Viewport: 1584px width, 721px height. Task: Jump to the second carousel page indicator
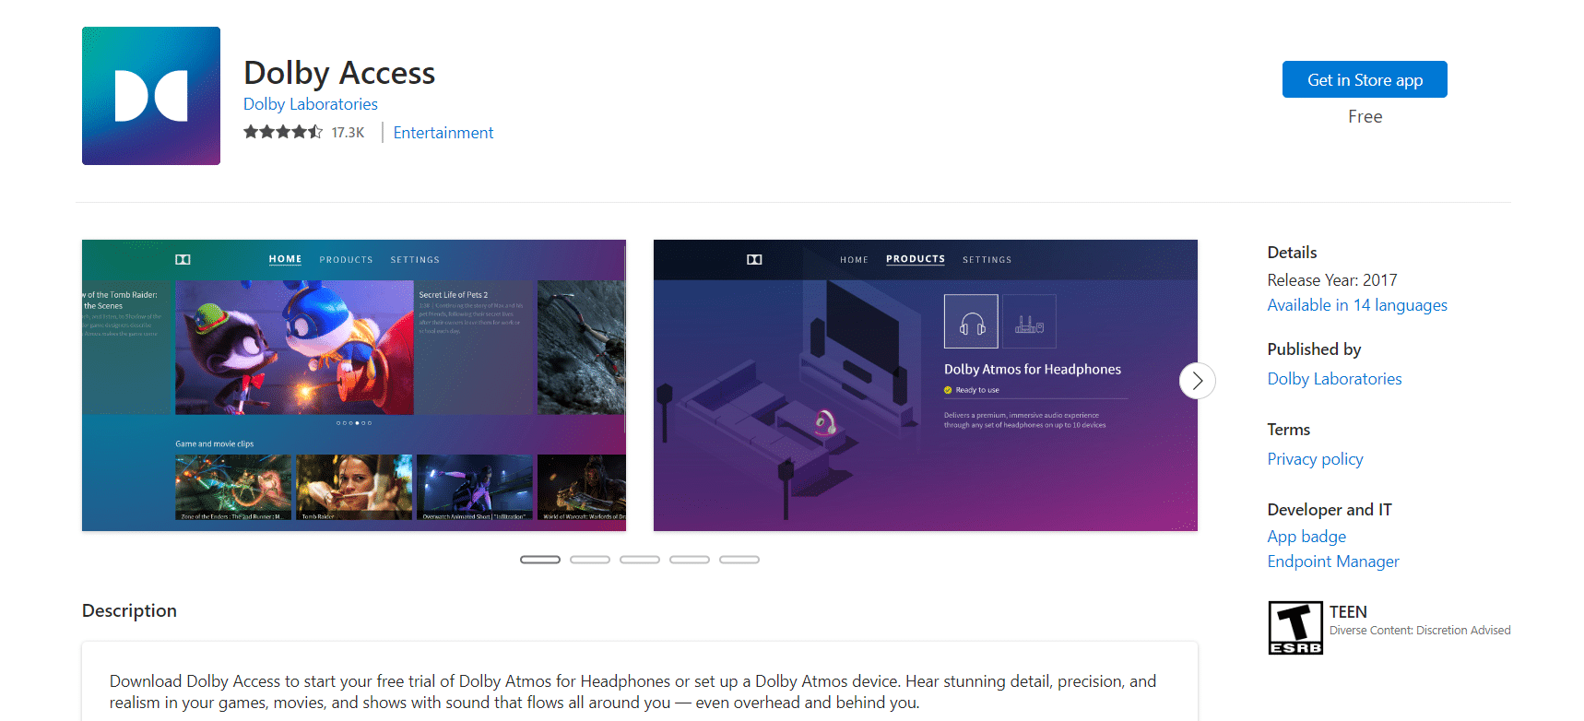(x=590, y=560)
